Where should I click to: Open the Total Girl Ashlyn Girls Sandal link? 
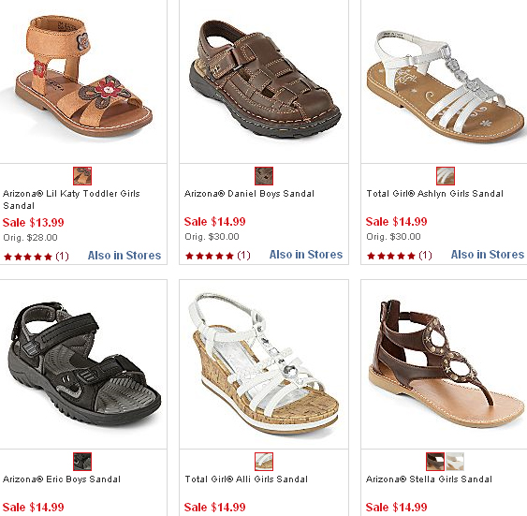(435, 194)
